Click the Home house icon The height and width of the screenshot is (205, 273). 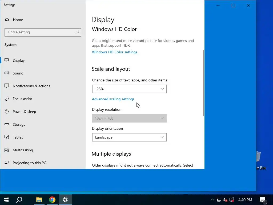point(7,20)
